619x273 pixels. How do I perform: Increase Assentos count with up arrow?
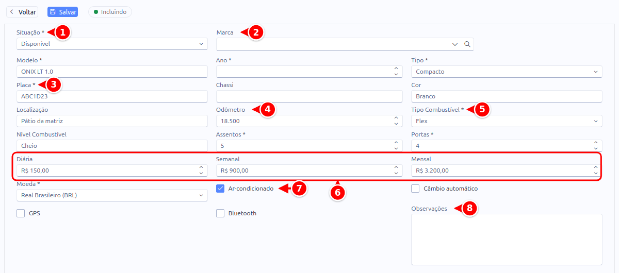pyautogui.click(x=396, y=143)
